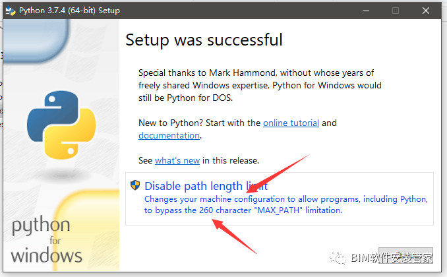Close the Setup window with the X

click(426, 11)
